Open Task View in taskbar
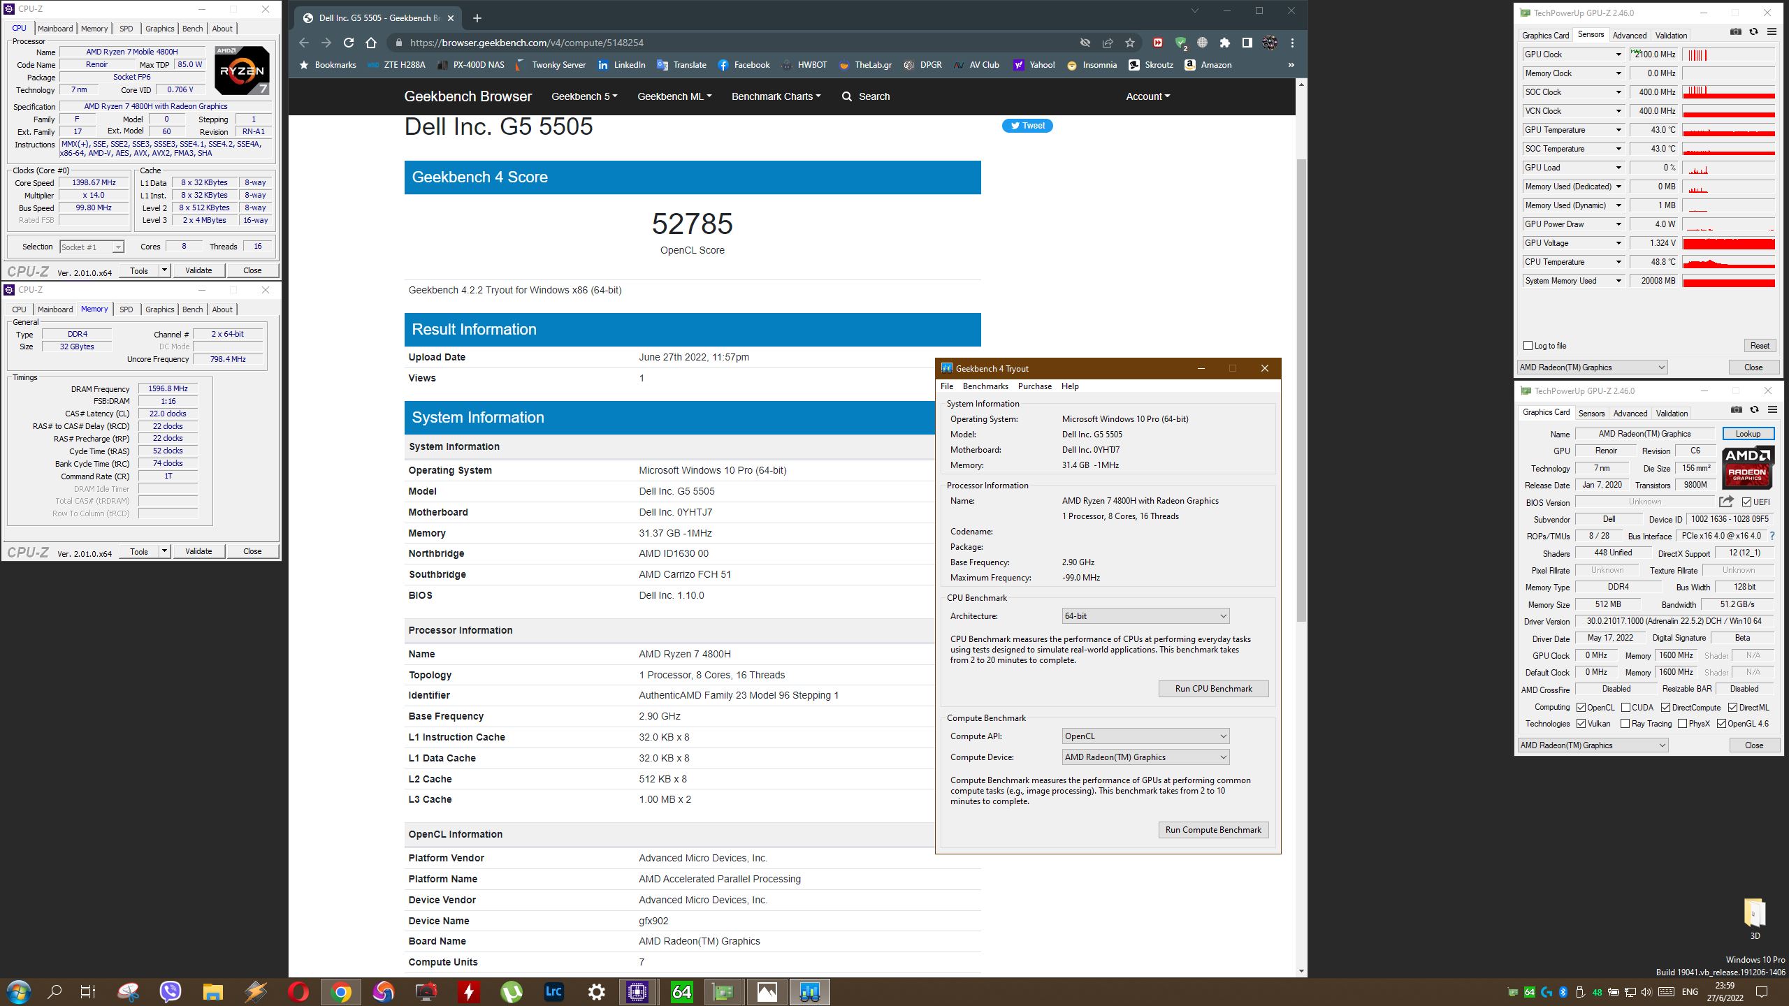Image resolution: width=1789 pixels, height=1006 pixels. pyautogui.click(x=87, y=992)
